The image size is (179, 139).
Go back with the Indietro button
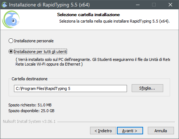point(103,131)
